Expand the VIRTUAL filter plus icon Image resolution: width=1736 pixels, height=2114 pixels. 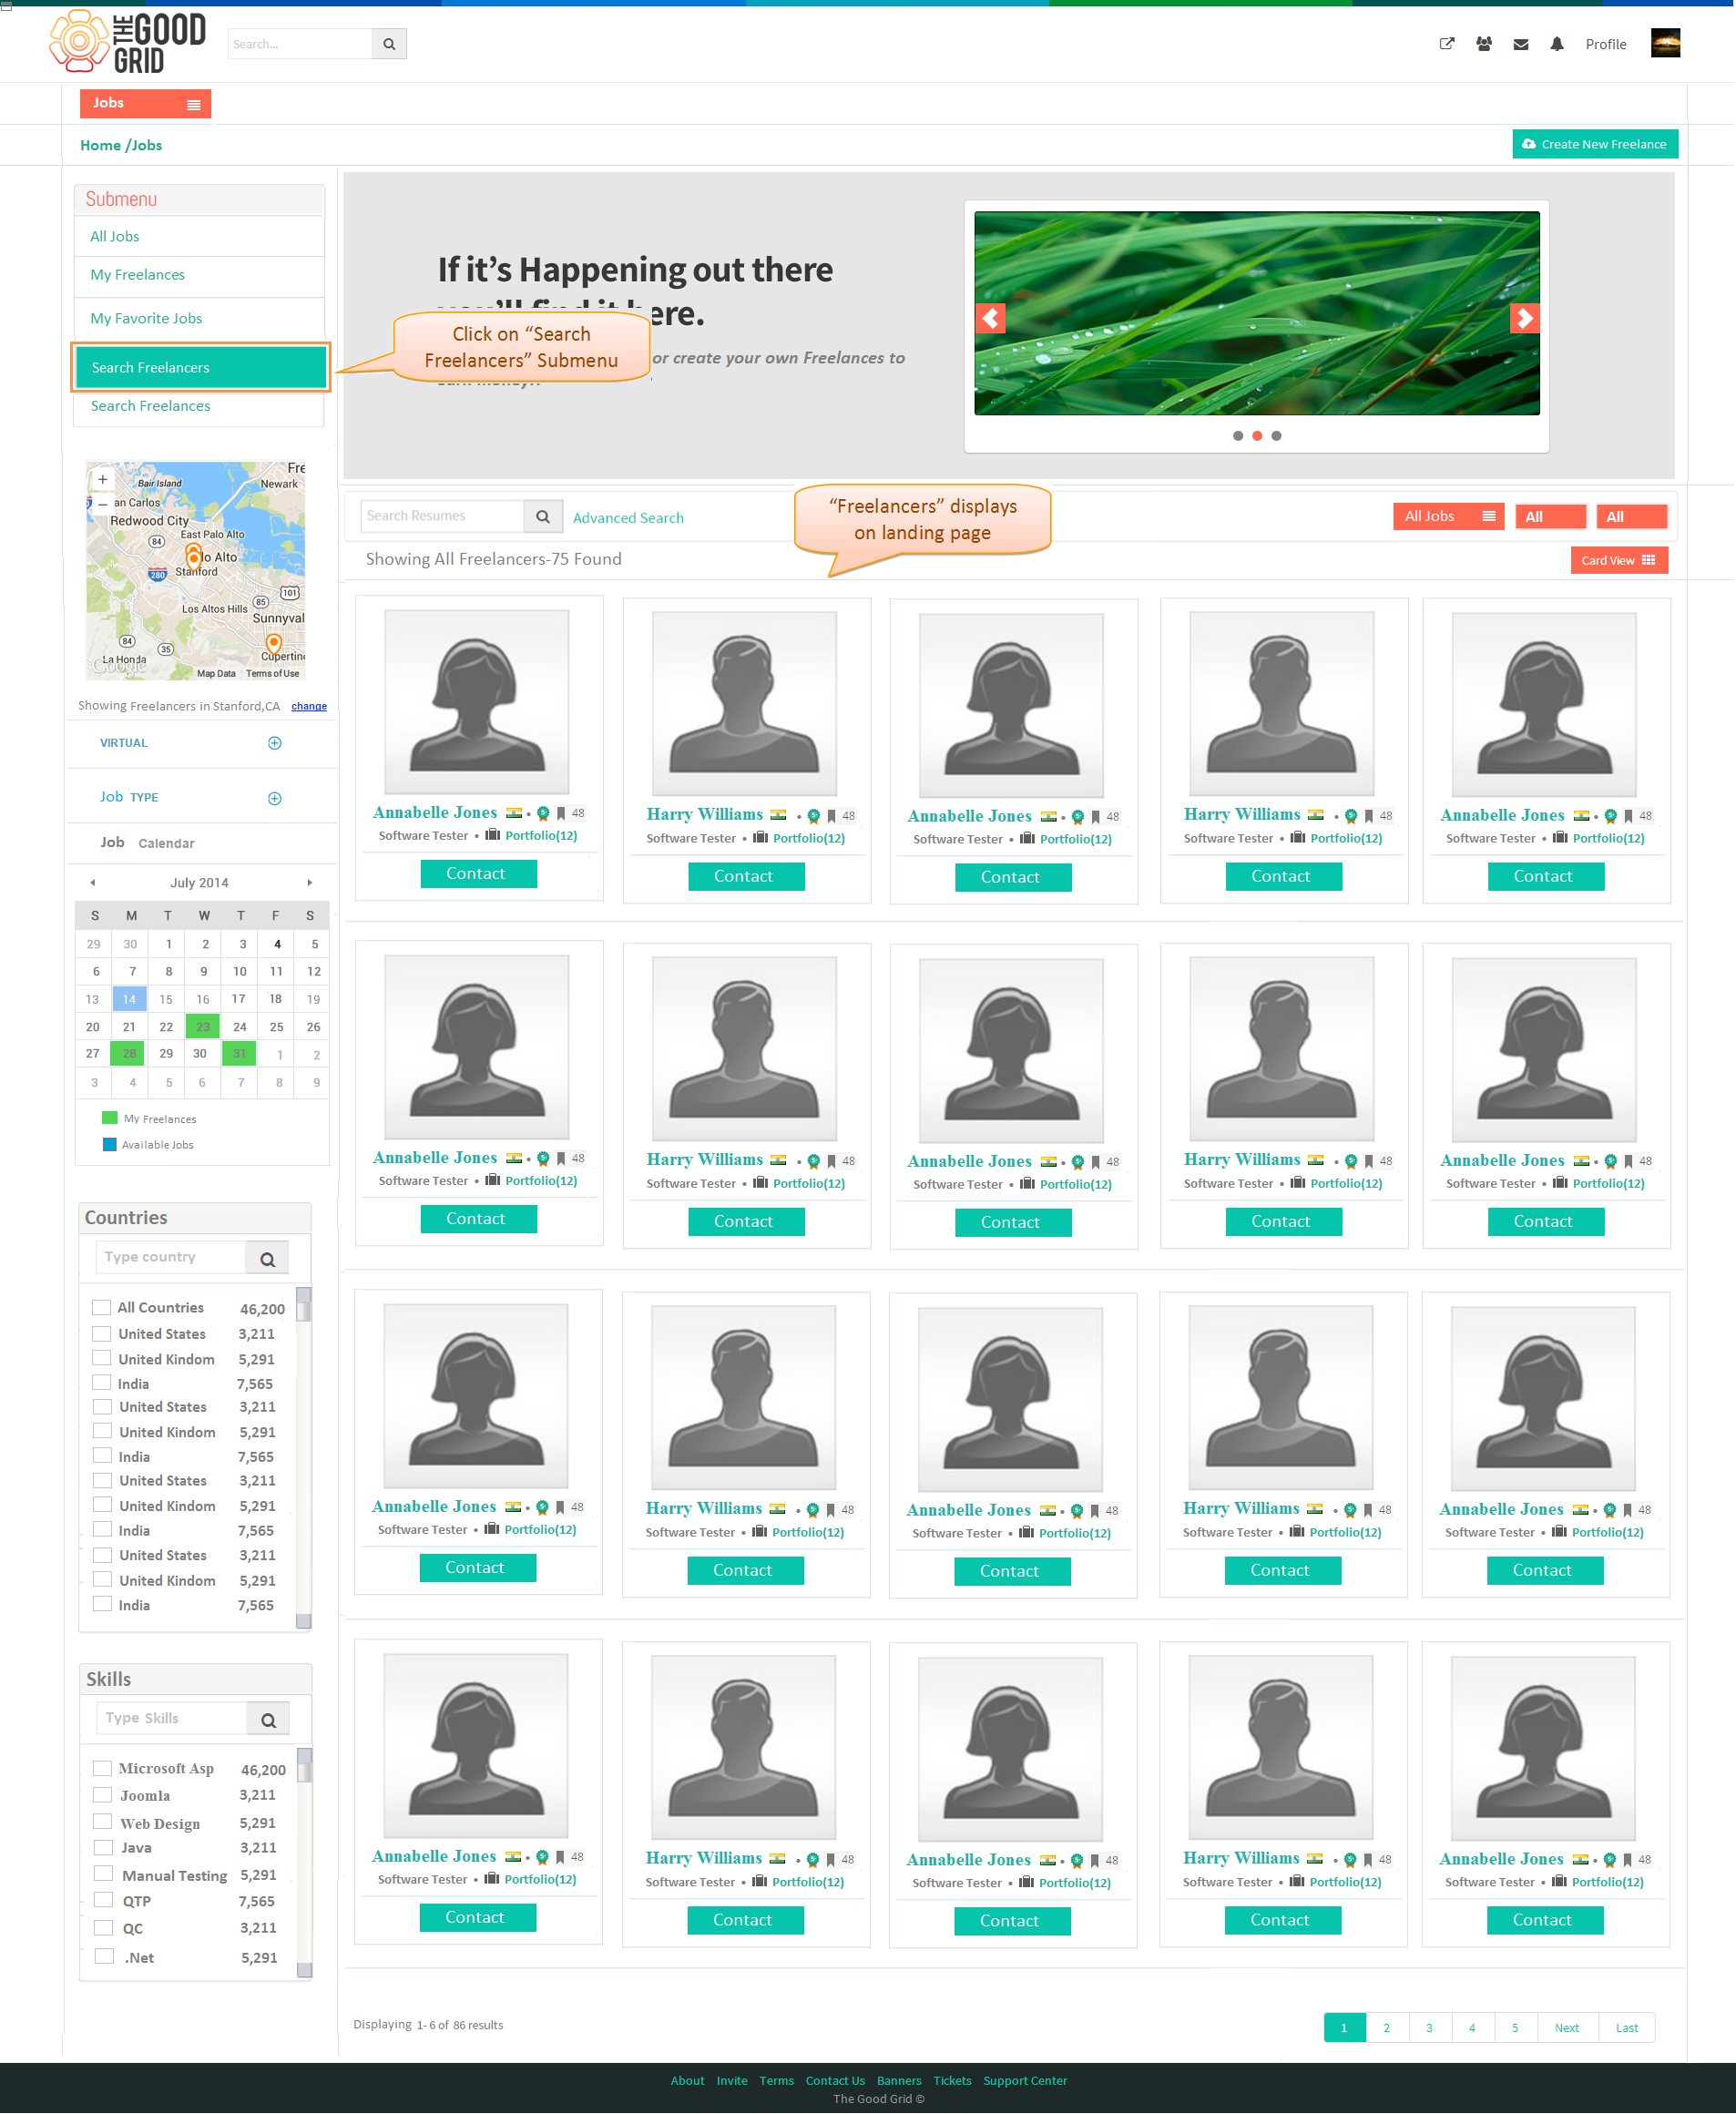coord(275,743)
